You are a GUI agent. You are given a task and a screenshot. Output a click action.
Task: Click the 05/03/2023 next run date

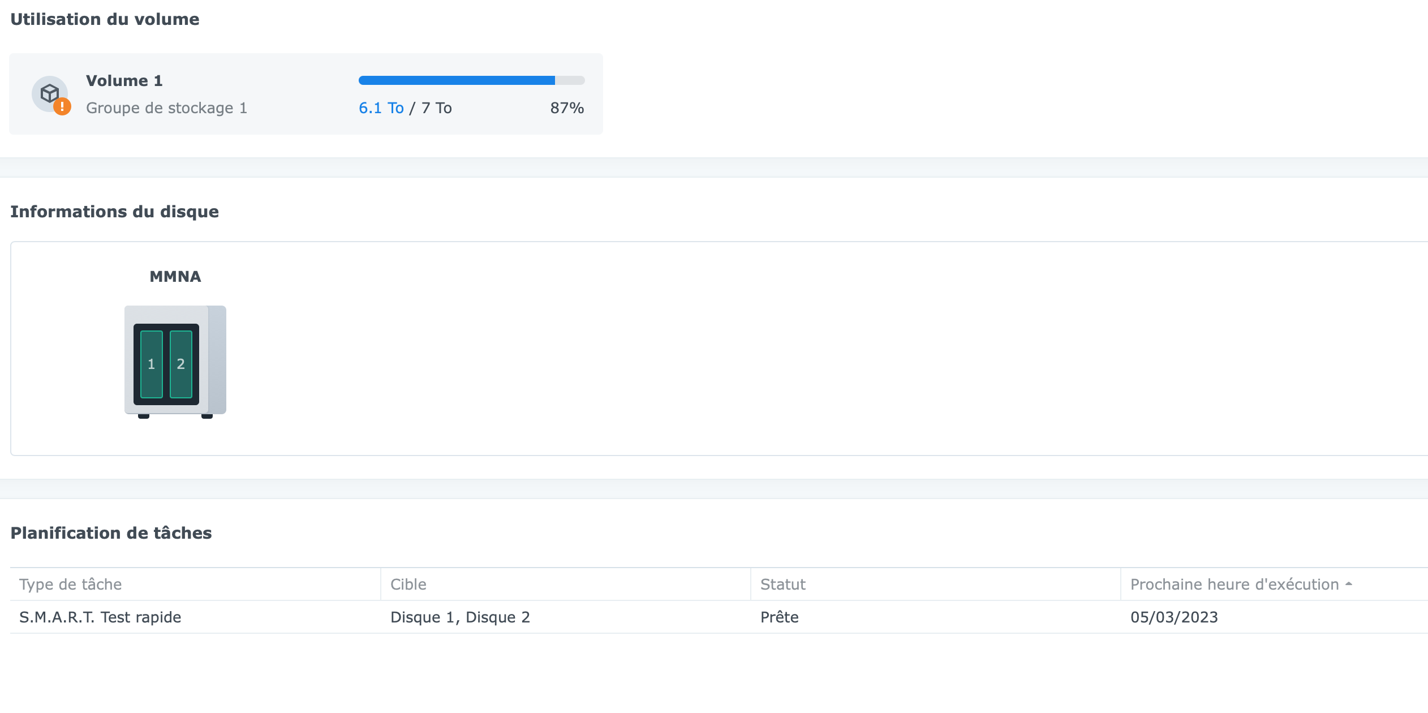pyautogui.click(x=1174, y=617)
